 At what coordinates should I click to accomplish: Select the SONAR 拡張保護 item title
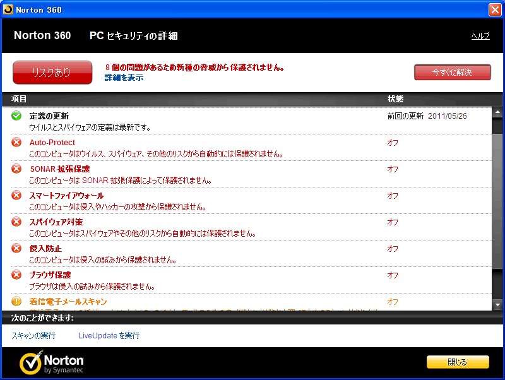[x=60, y=169]
